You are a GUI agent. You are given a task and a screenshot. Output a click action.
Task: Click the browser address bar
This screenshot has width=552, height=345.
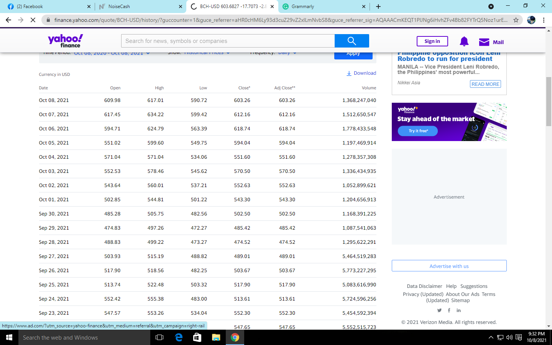[x=281, y=20]
